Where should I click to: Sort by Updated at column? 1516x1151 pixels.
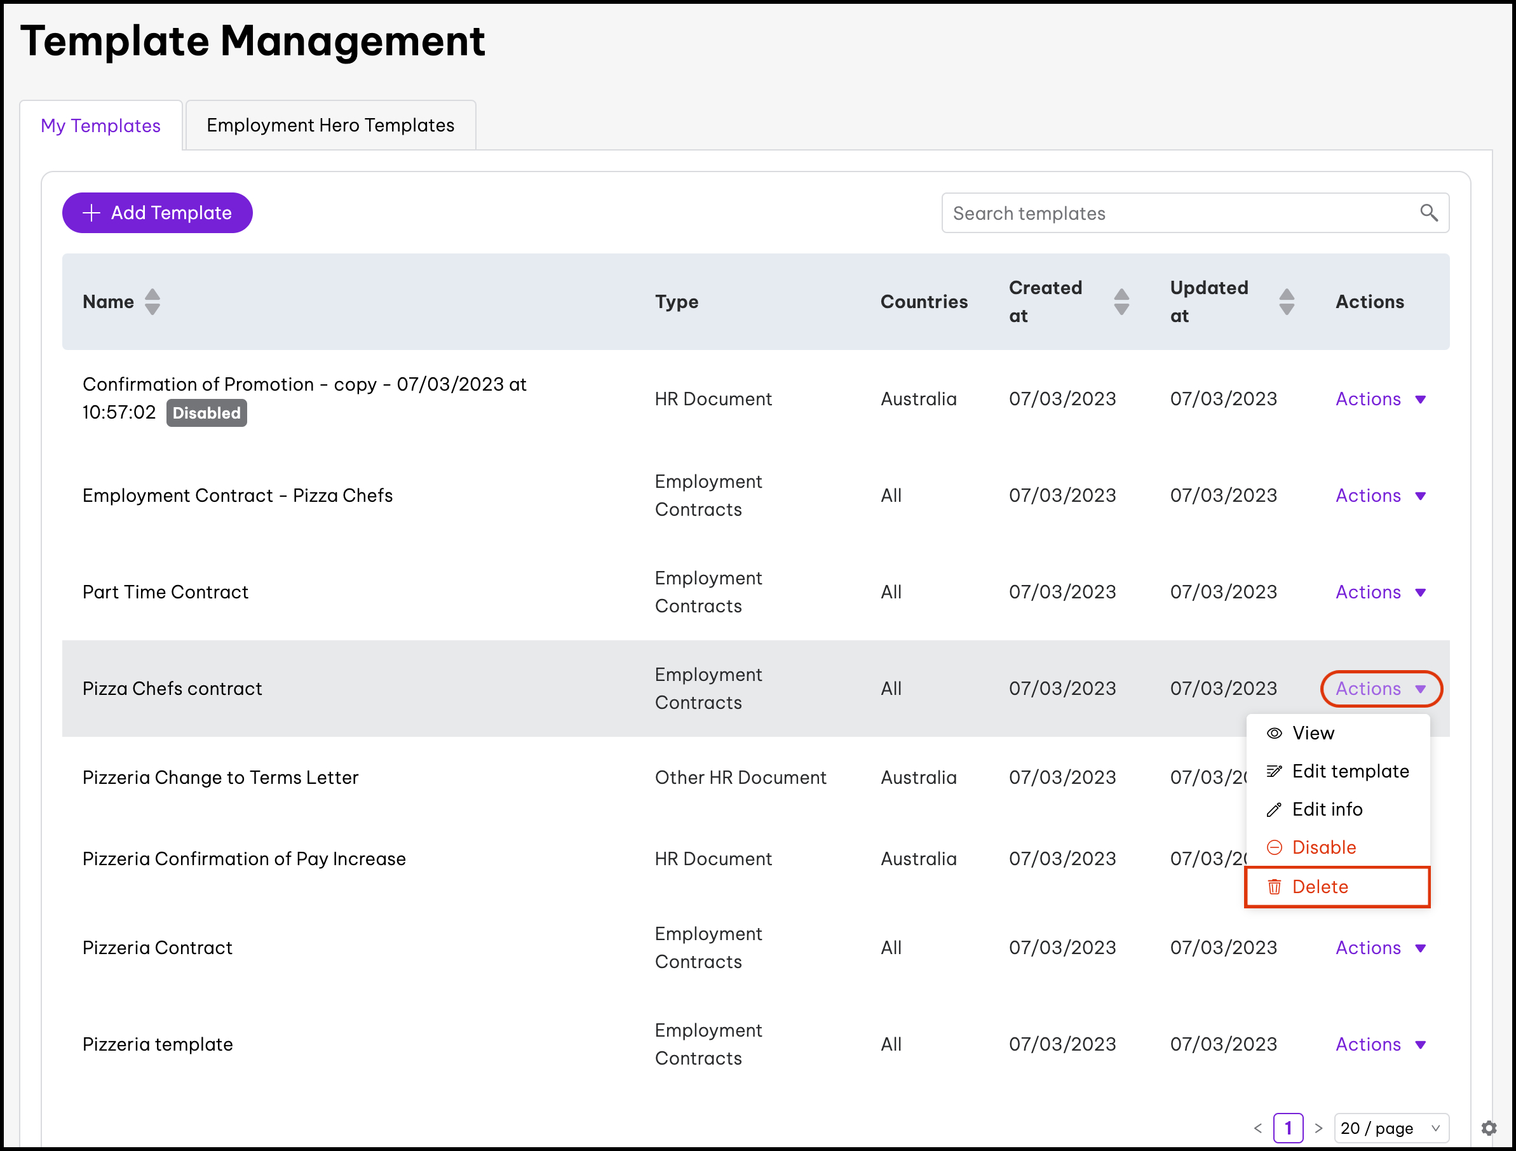tap(1287, 302)
